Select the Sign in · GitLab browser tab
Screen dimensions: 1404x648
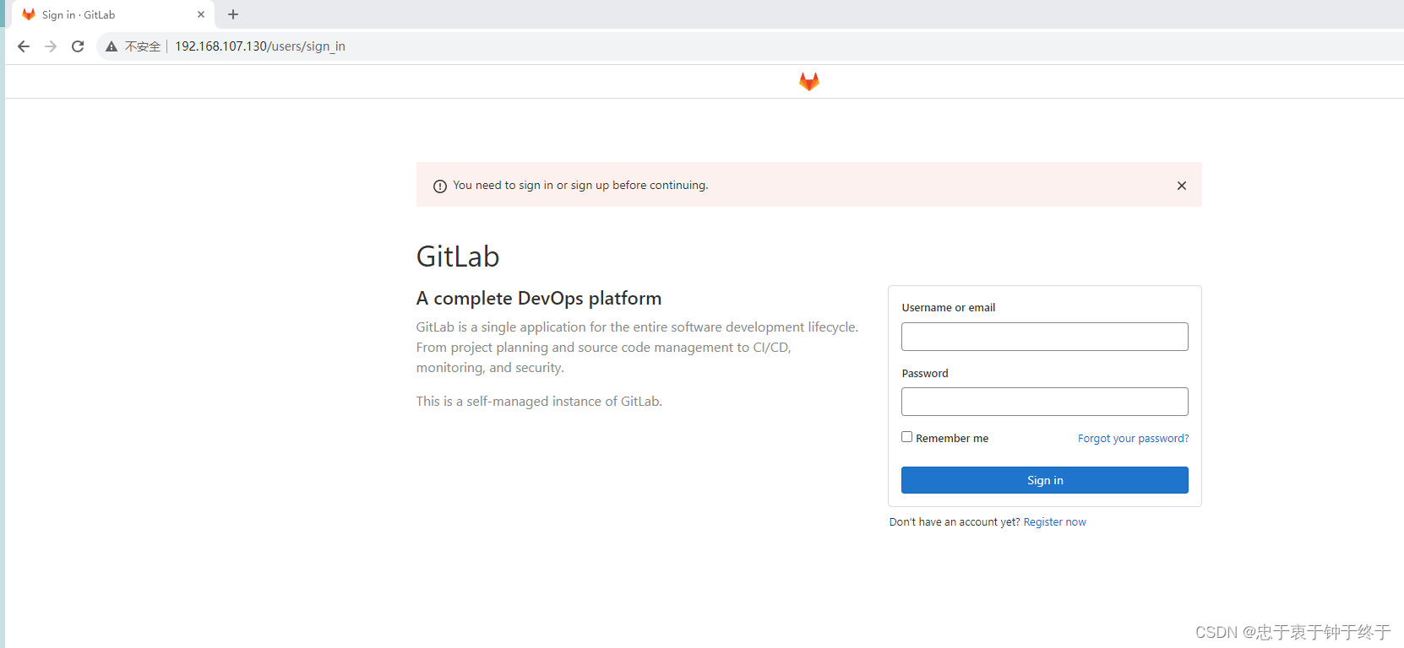click(113, 14)
